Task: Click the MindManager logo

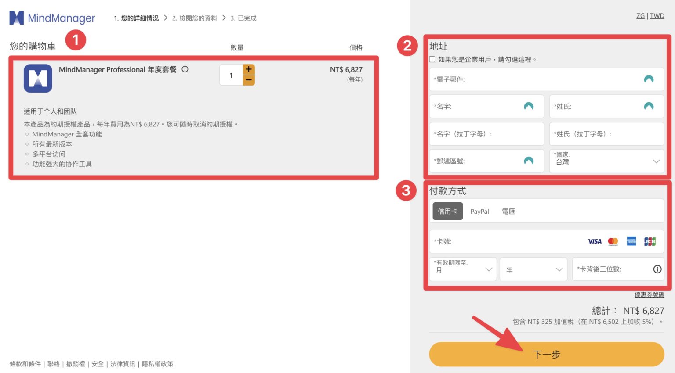Action: click(52, 18)
